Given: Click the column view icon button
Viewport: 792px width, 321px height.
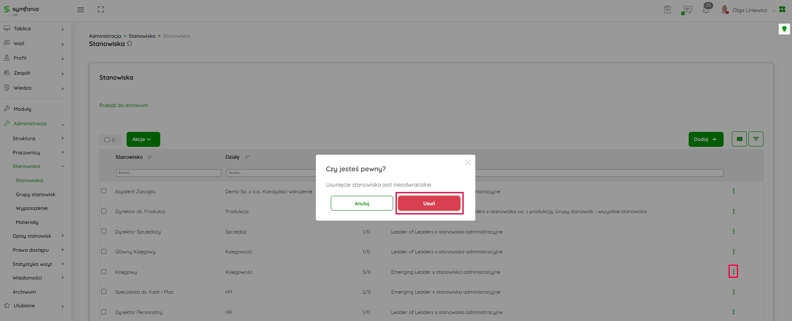Looking at the screenshot, I should 739,139.
